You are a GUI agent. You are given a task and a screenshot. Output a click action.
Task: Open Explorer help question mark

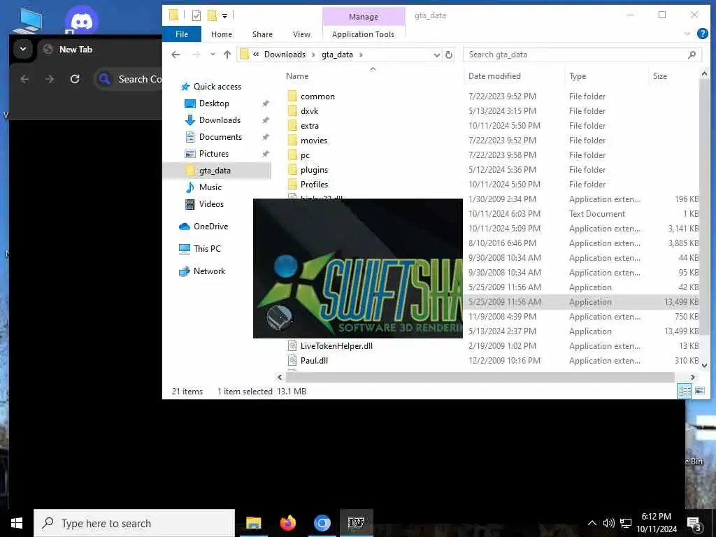coord(702,34)
